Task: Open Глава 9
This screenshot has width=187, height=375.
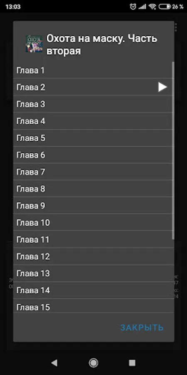Action: click(x=93, y=205)
